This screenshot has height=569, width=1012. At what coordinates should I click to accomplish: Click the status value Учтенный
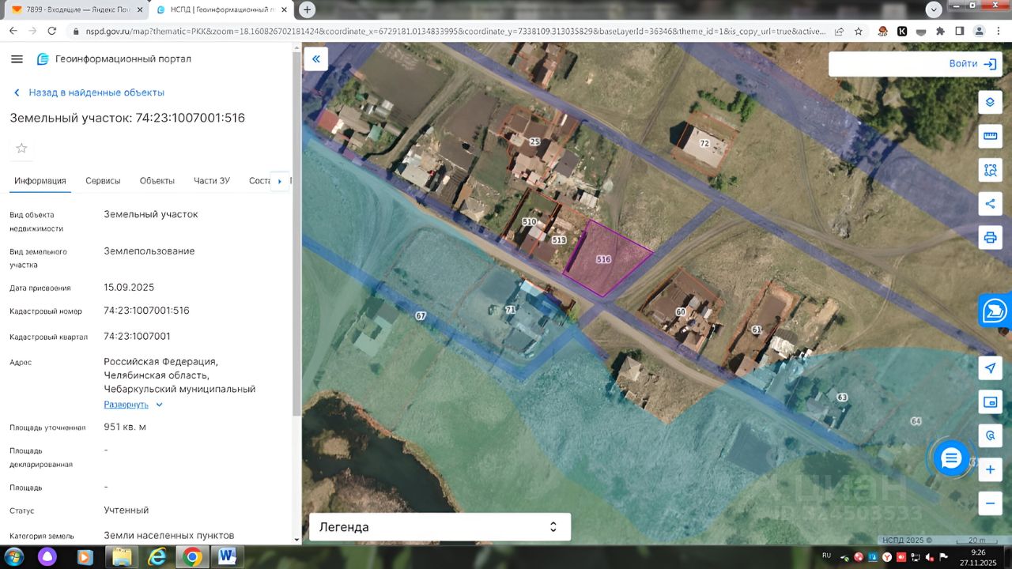[x=126, y=510]
